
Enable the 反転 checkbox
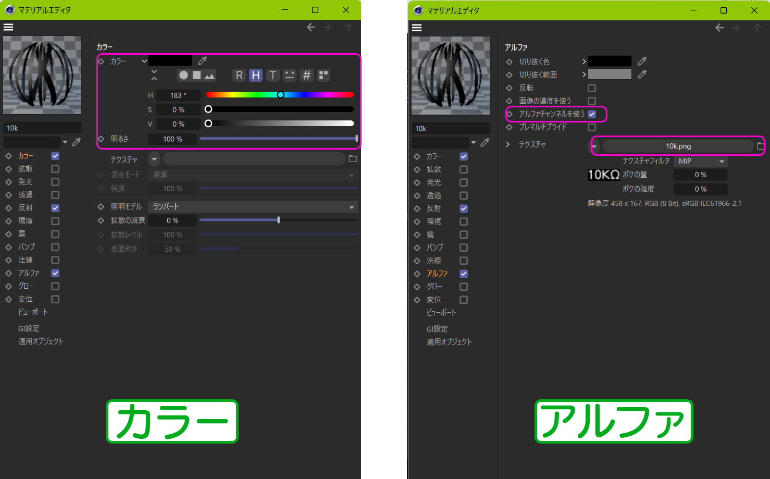592,88
